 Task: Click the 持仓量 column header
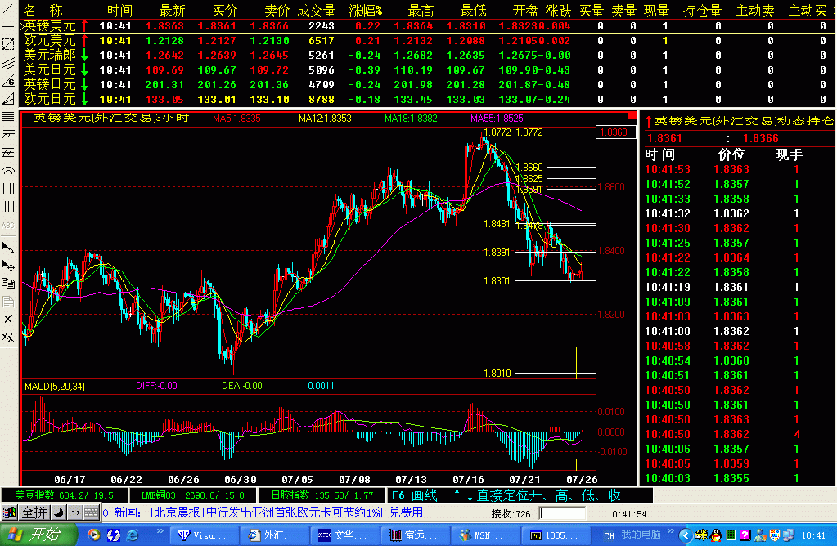(702, 10)
